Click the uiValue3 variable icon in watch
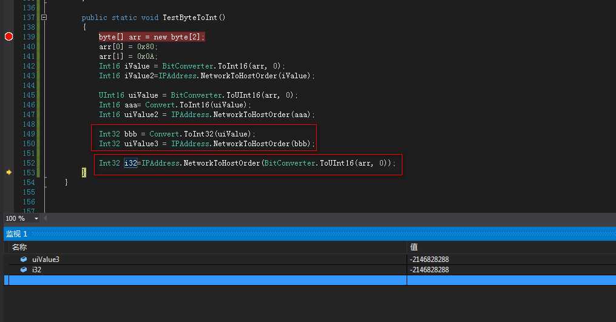 point(24,259)
